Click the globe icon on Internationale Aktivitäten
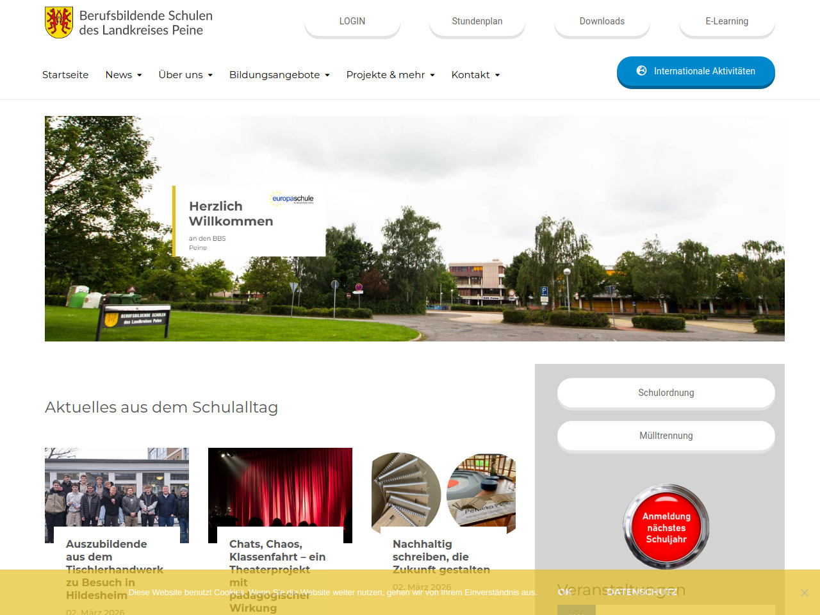This screenshot has width=820, height=615. tap(641, 71)
